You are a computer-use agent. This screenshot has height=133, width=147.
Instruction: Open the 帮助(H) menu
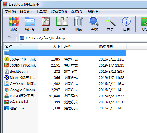(x=93, y=12)
